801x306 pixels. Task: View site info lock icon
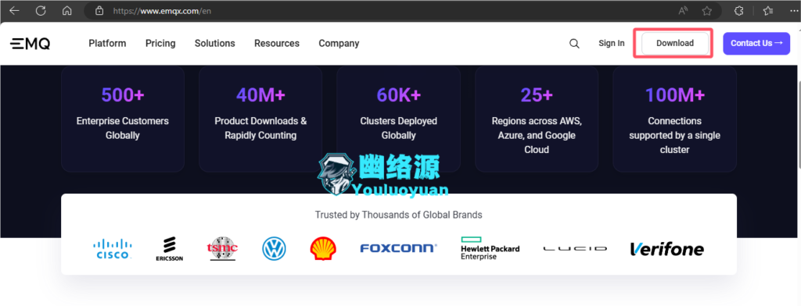pyautogui.click(x=99, y=10)
